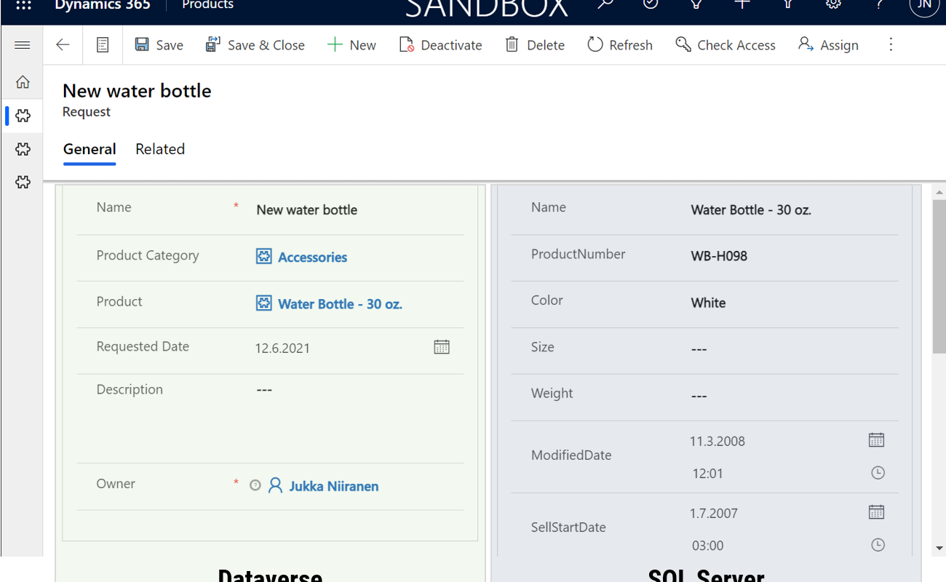946x582 pixels.
Task: Open the ModifiedDate clock time picker
Action: click(878, 473)
